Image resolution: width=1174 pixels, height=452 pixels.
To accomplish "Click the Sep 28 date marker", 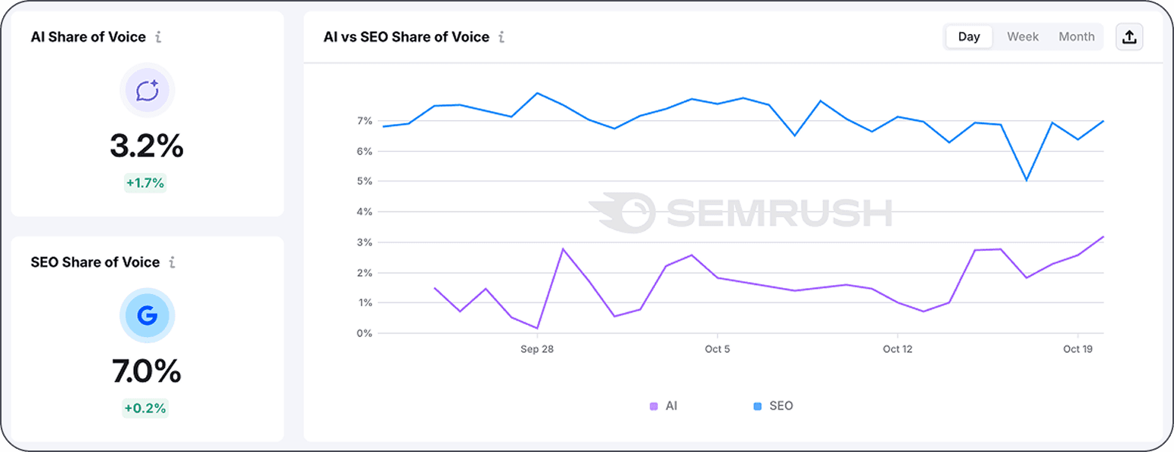I will [537, 349].
